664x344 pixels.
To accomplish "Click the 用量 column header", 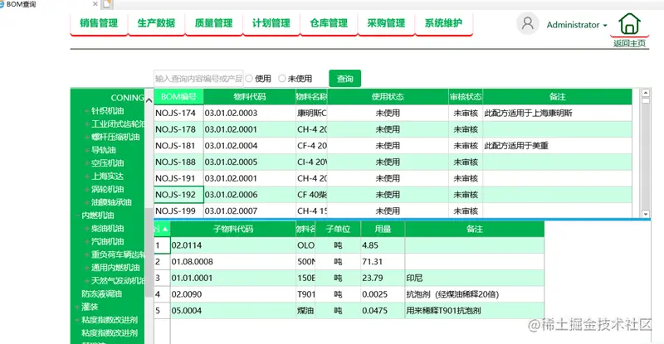I will pyautogui.click(x=383, y=230).
